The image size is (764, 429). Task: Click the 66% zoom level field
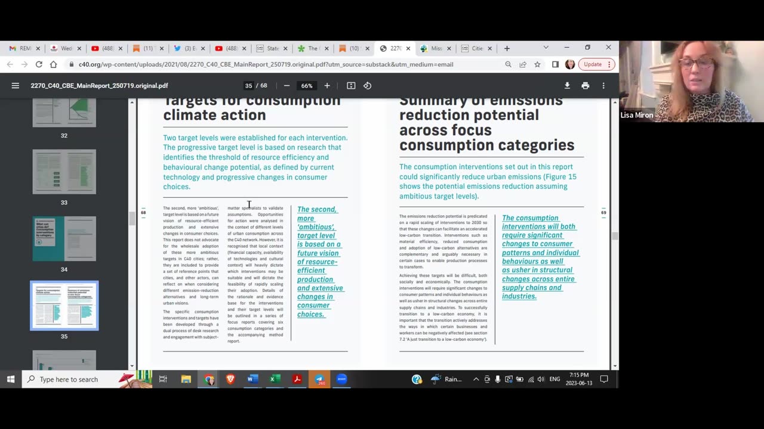pos(307,86)
